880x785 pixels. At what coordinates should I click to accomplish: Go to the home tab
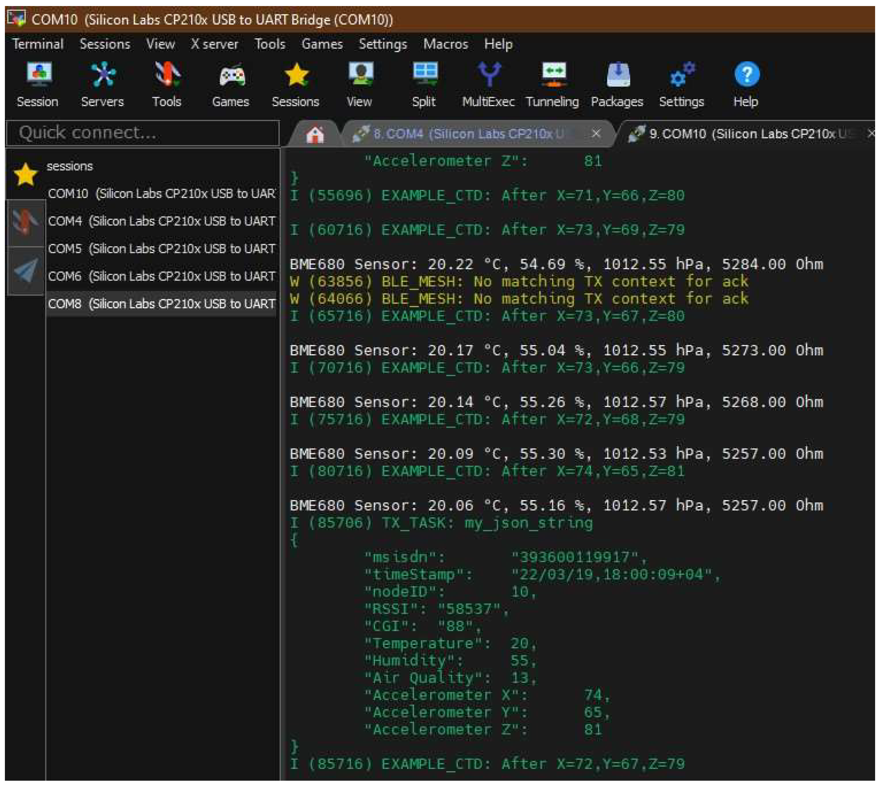pyautogui.click(x=315, y=134)
